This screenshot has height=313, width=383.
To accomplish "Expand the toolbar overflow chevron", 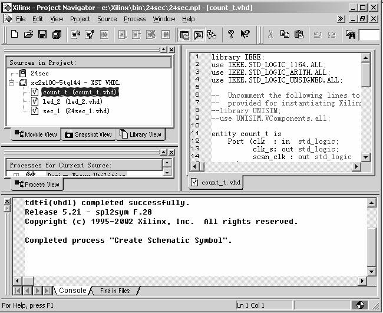I will point(341,19).
